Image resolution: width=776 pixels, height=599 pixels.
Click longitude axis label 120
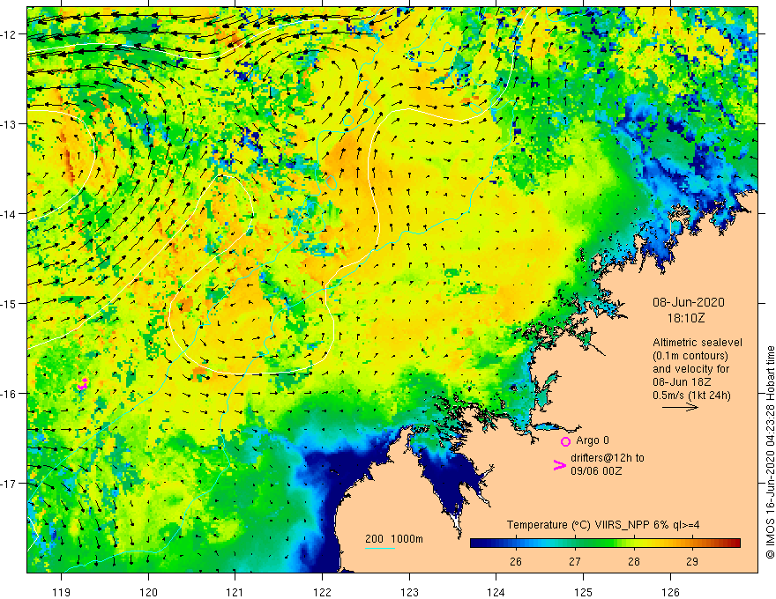coord(148,592)
